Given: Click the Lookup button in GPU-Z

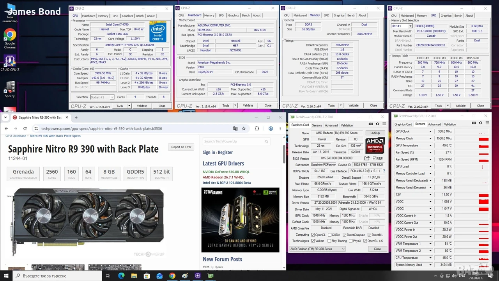Looking at the screenshot, I should point(375,133).
